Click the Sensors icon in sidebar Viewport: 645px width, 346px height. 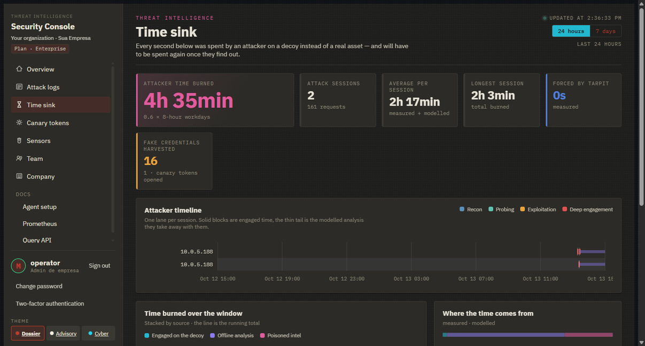(19, 140)
